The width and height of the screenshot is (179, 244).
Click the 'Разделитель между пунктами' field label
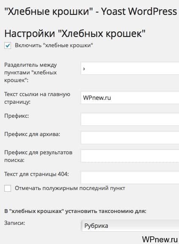(x=31, y=73)
